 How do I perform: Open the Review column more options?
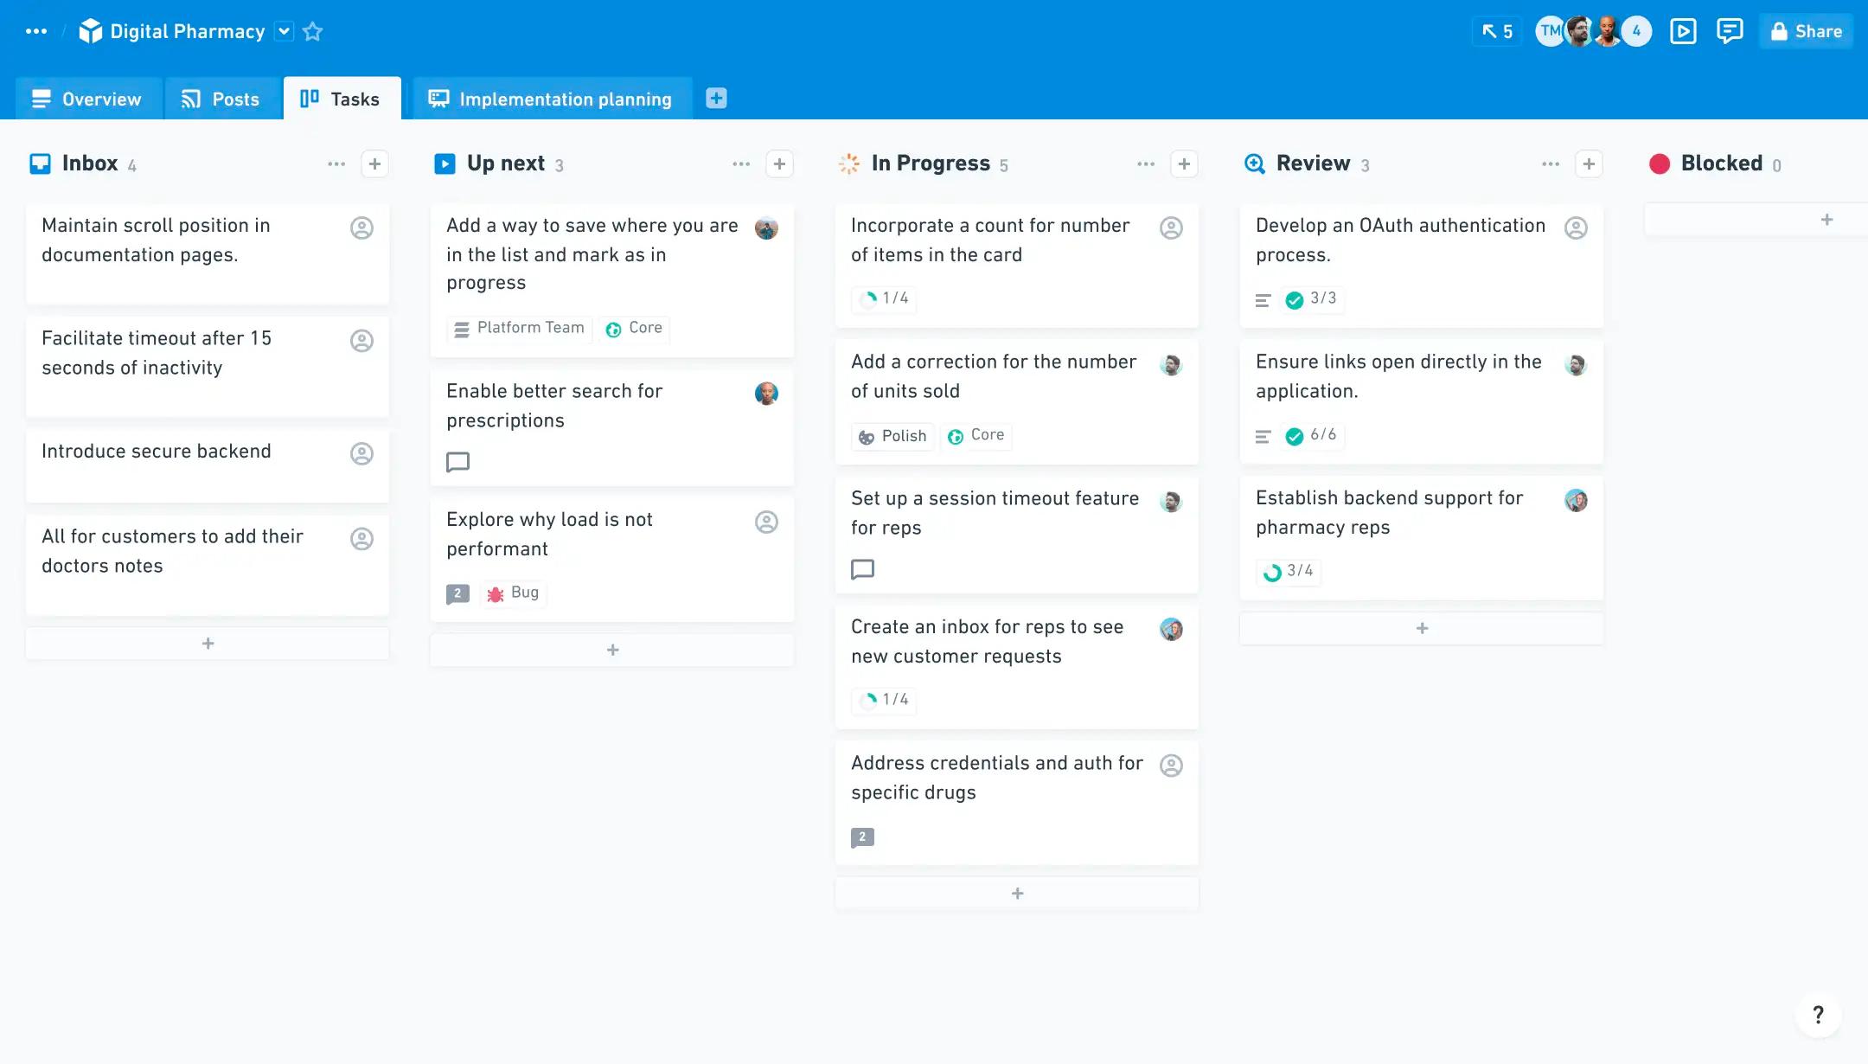(1551, 164)
